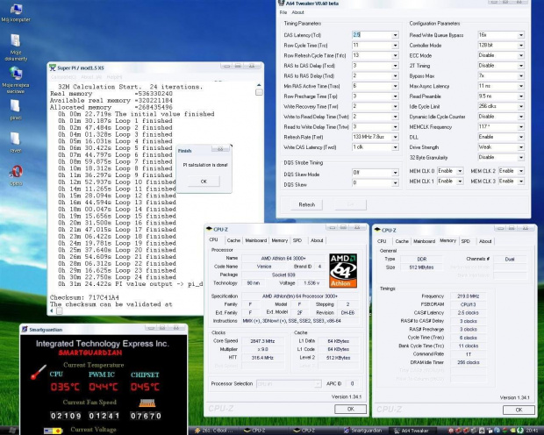Click the CPU-Z processor window title icon

[x=209, y=229]
